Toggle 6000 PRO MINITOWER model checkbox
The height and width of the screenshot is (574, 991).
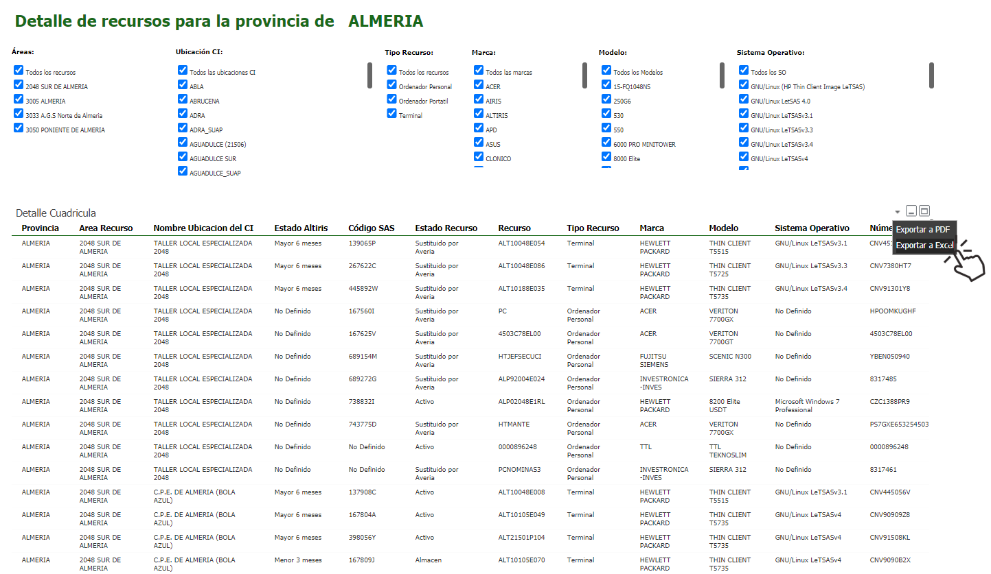click(x=606, y=142)
